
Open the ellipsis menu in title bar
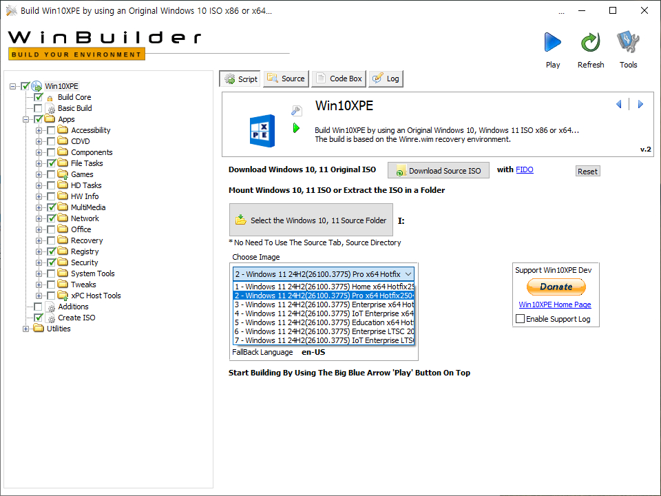pyautogui.click(x=561, y=12)
